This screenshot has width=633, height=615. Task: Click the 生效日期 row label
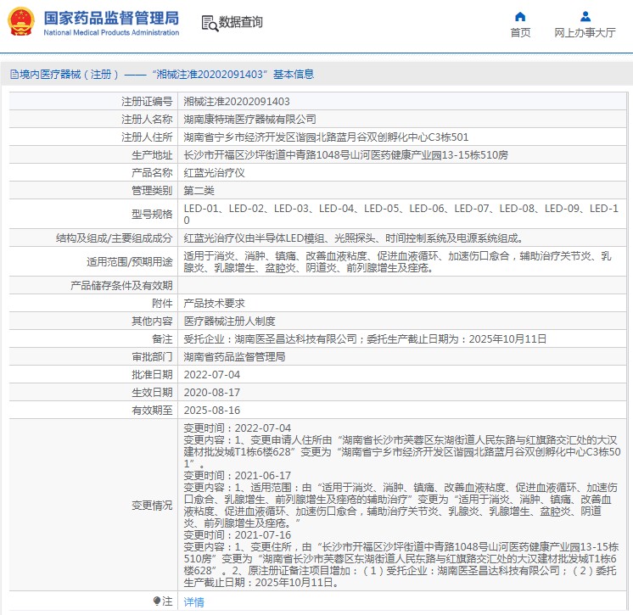(152, 392)
